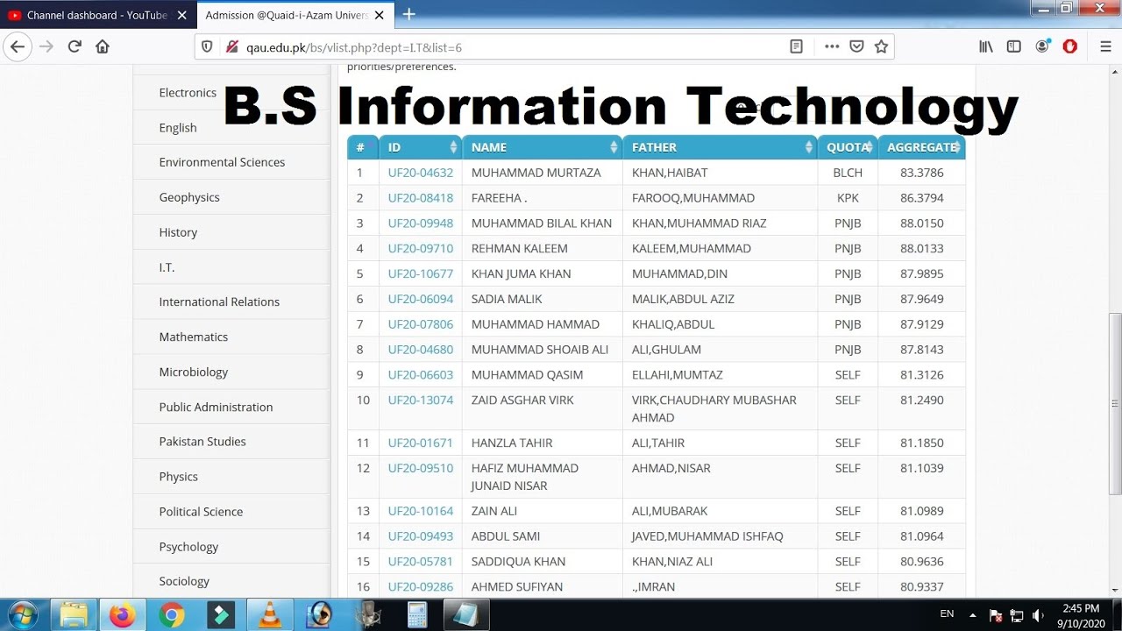Click the page vertical scrollbar thumb
The height and width of the screenshot is (631, 1122).
[1115, 403]
